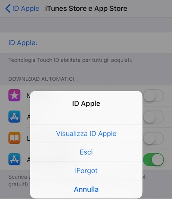Tap App Store icon below the purple star
This screenshot has width=172, height=199.
14,117
